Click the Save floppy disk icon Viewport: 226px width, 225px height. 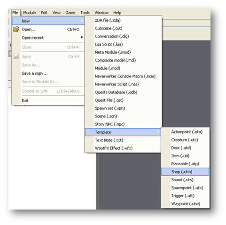pos(16,56)
